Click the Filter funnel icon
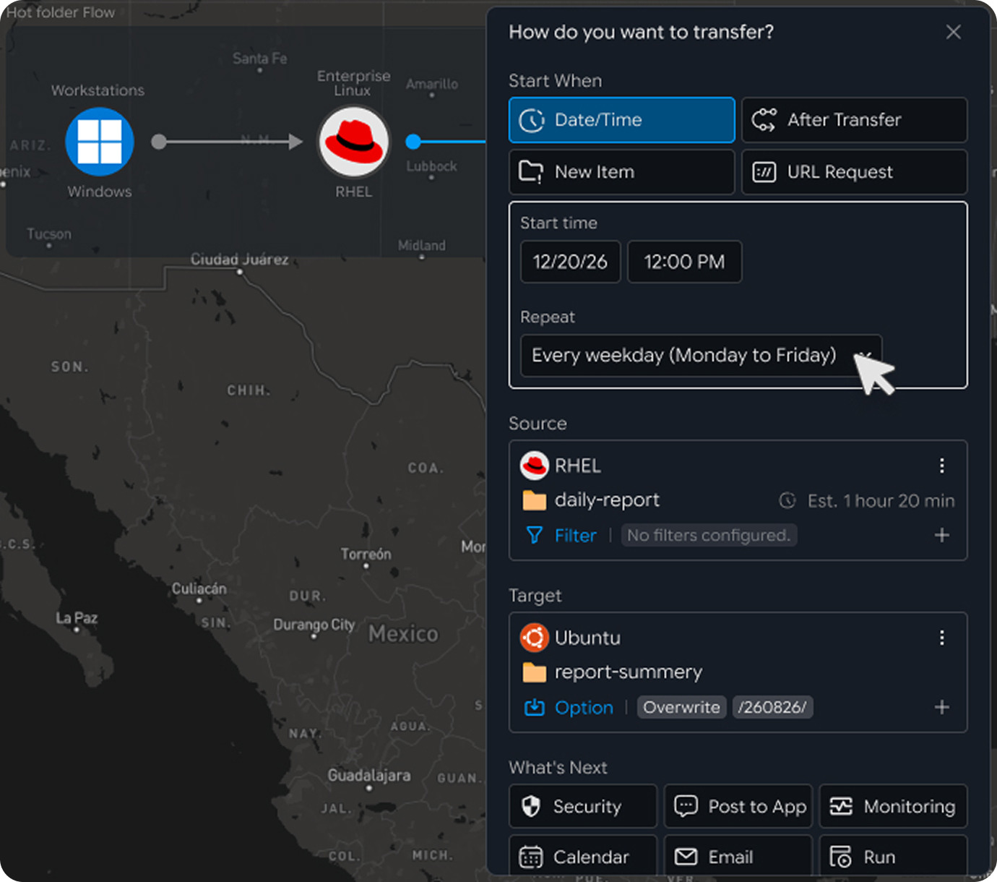Image resolution: width=997 pixels, height=882 pixels. pyautogui.click(x=535, y=536)
